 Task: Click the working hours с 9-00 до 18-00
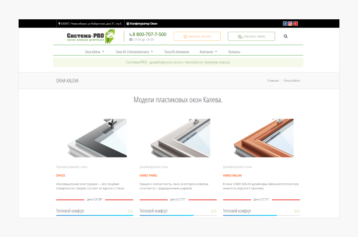coord(143,39)
